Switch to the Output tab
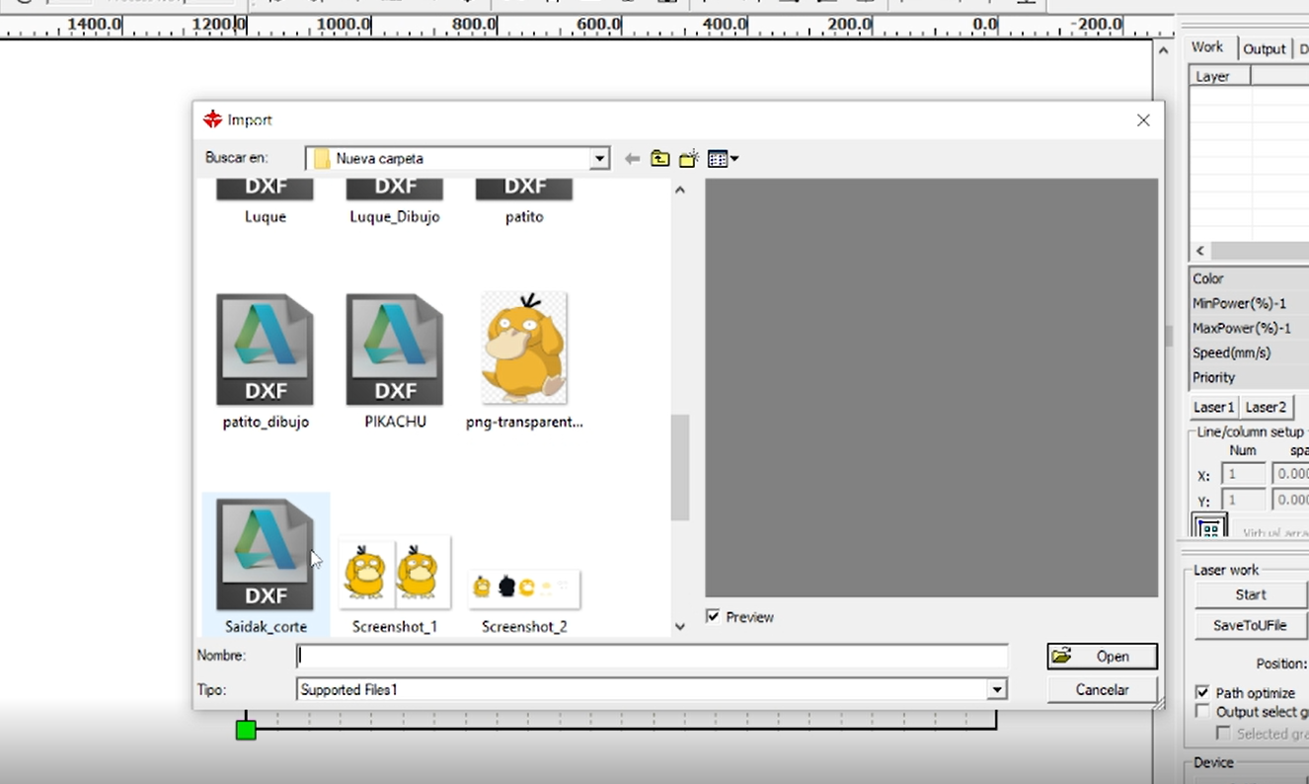1309x784 pixels. (x=1264, y=49)
